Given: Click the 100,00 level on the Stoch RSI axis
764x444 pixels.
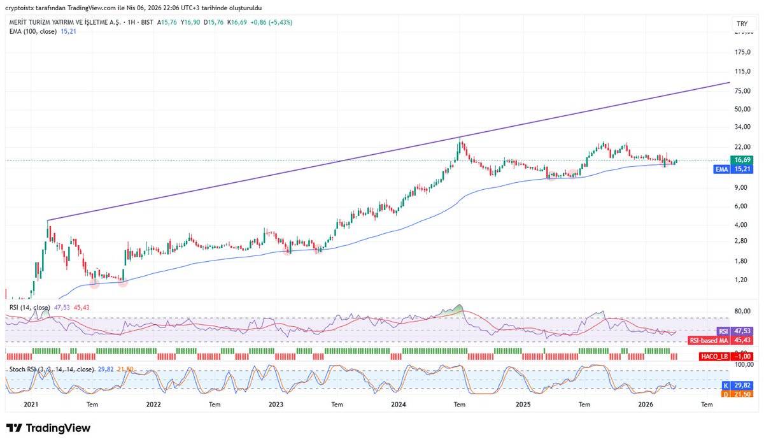Looking at the screenshot, I should [743, 364].
